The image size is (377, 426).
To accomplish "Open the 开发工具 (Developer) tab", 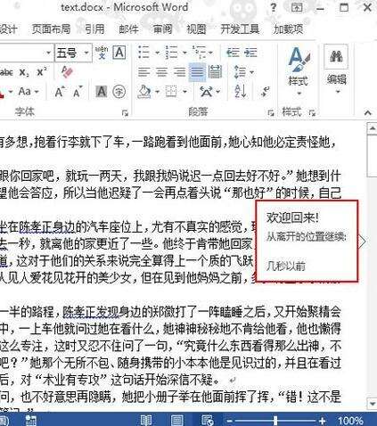I will (240, 29).
